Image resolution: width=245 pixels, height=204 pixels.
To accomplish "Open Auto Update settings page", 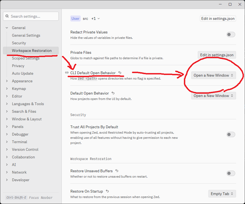I will tap(23, 73).
